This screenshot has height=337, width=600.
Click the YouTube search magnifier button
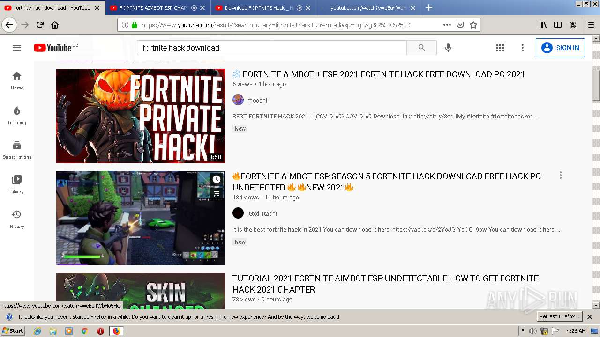(421, 48)
